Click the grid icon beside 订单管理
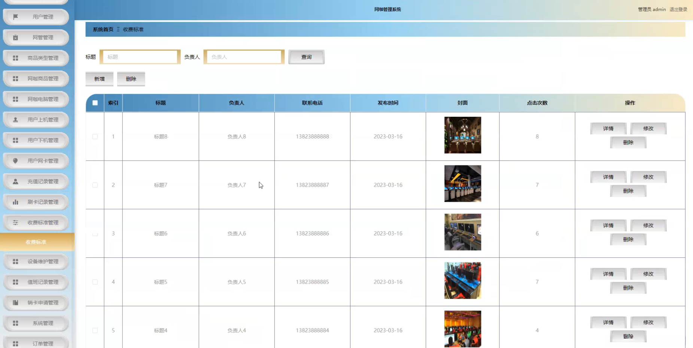 pyautogui.click(x=15, y=344)
